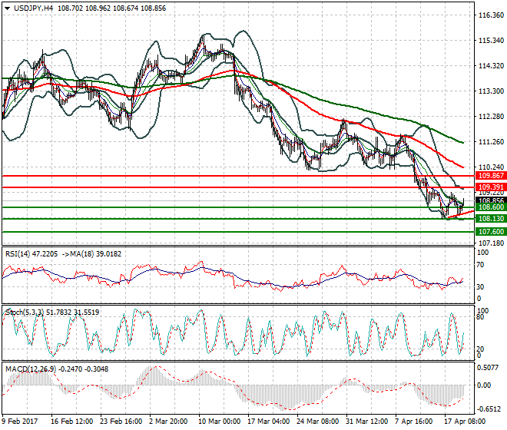
Task: Select the 107.600 green support price label
Action: [489, 231]
